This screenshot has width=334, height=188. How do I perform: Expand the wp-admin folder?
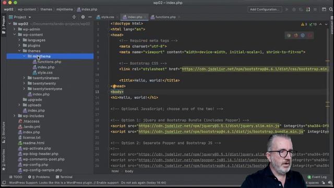coord(14,29)
